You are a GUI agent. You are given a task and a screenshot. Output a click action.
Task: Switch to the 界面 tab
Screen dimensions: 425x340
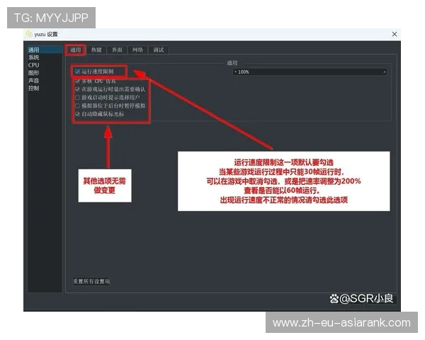click(x=117, y=50)
